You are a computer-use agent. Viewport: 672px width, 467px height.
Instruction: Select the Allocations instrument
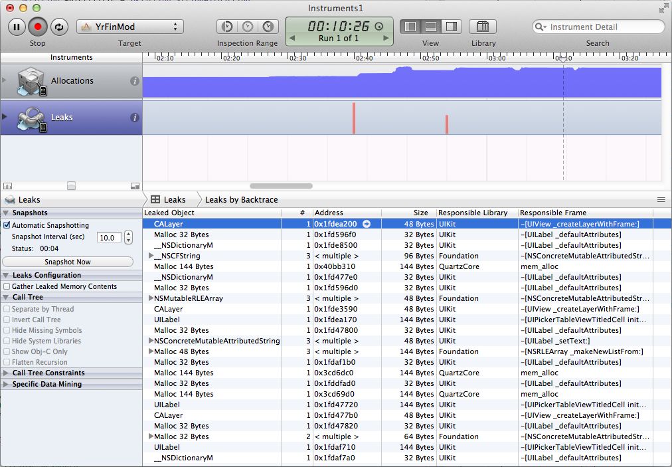72,81
